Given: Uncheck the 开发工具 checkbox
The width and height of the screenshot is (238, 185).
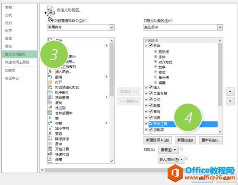Looking at the screenshot, I should (x=151, y=123).
